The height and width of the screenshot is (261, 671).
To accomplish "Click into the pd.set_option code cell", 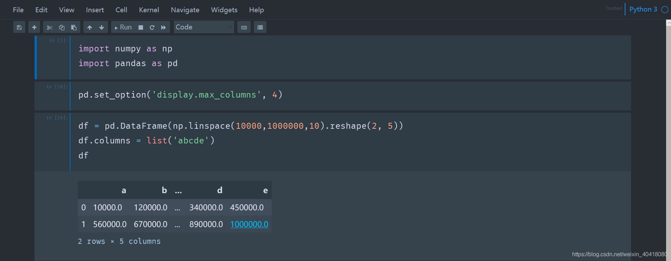I will click(350, 96).
